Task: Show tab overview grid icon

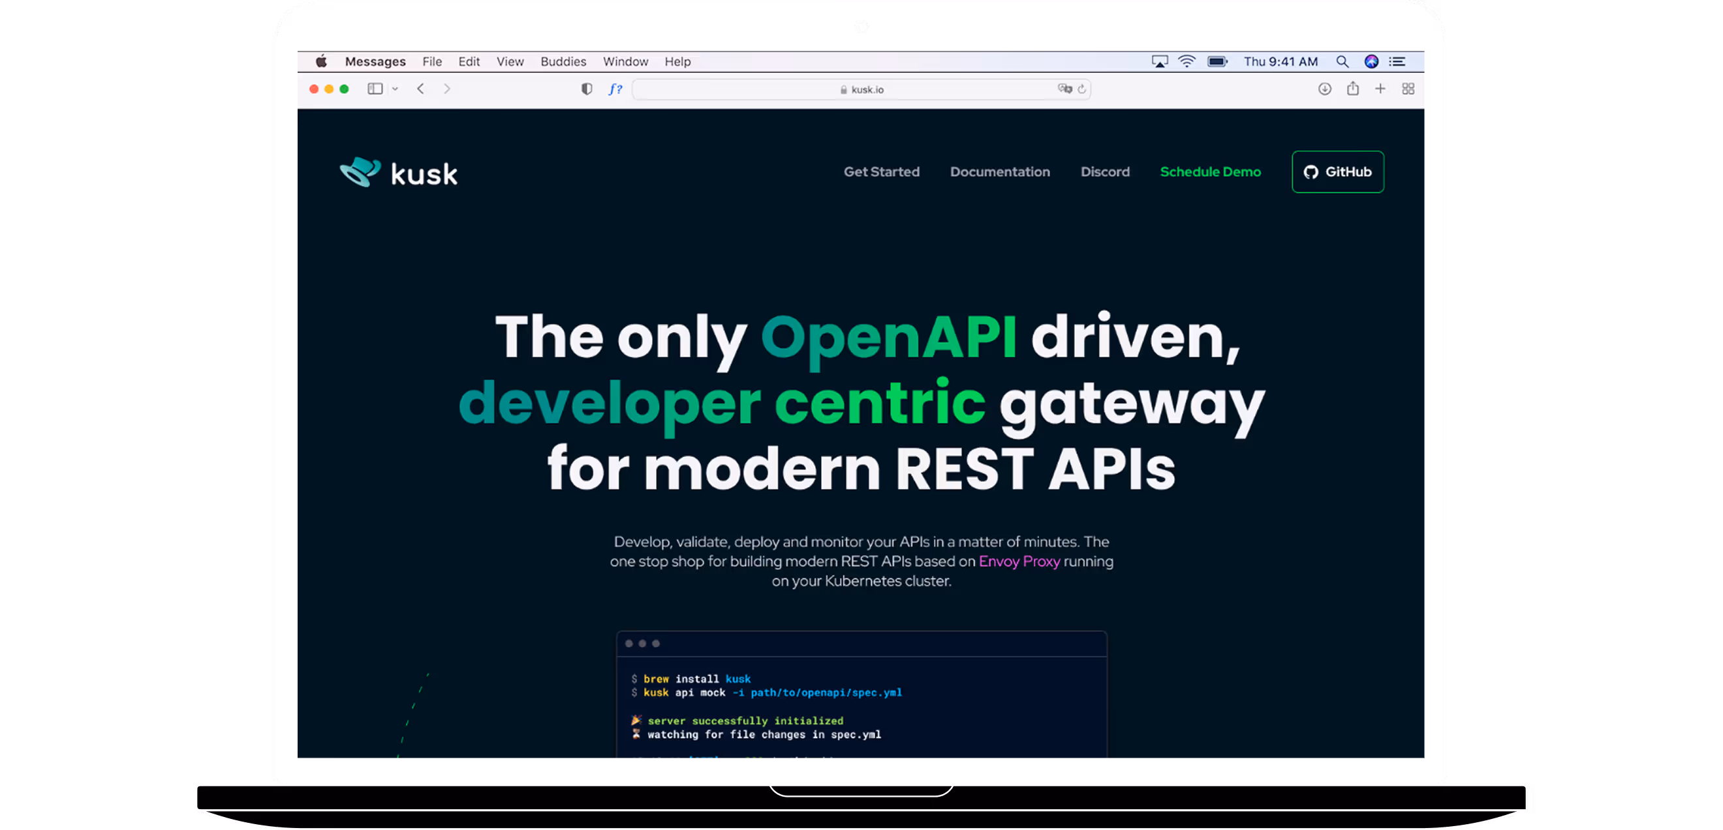Action: 1408,89
